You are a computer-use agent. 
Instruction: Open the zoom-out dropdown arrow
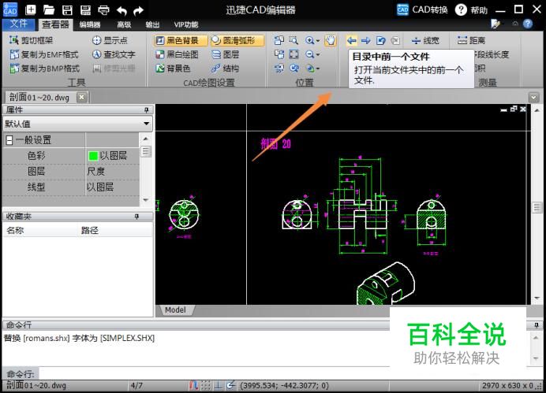click(x=318, y=55)
